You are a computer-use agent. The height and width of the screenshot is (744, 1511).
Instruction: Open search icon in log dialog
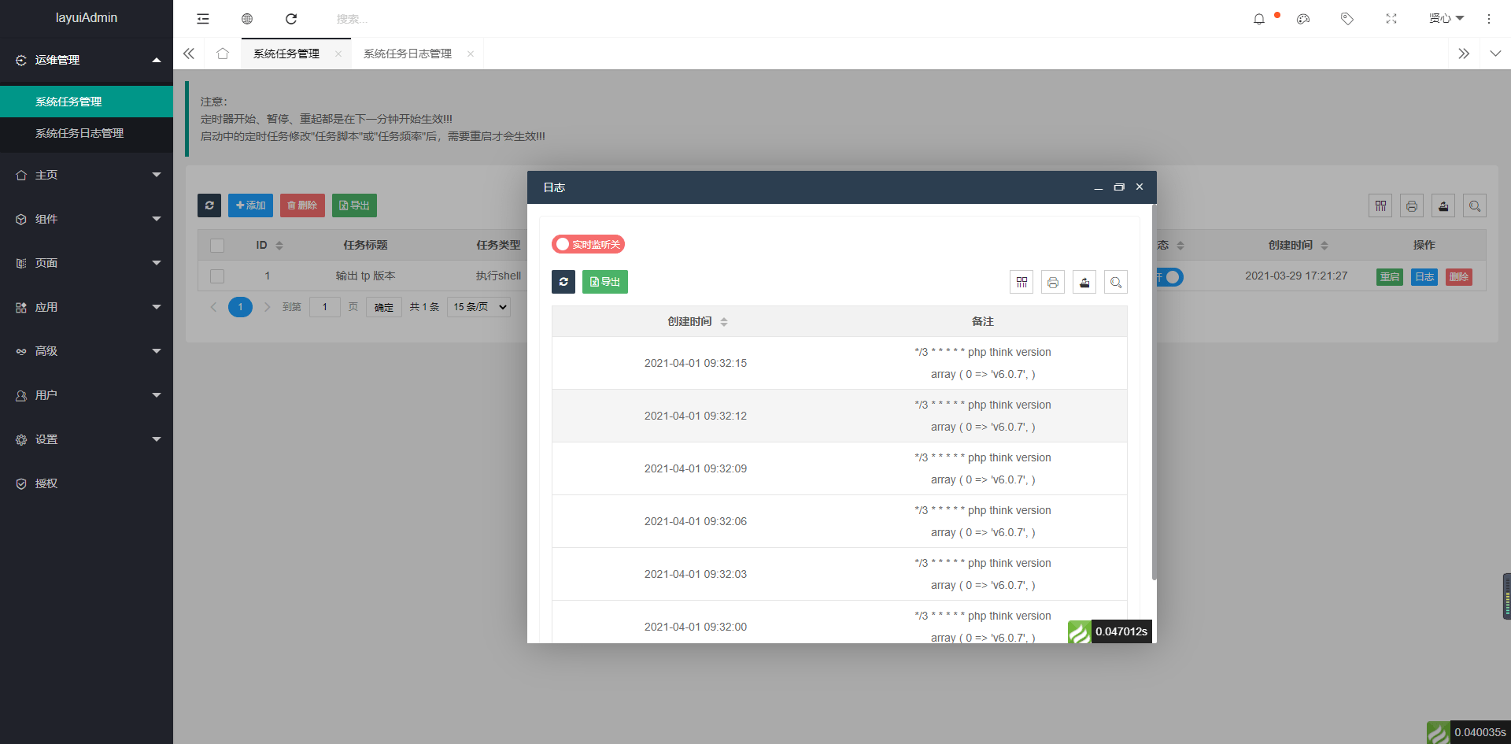1116,282
